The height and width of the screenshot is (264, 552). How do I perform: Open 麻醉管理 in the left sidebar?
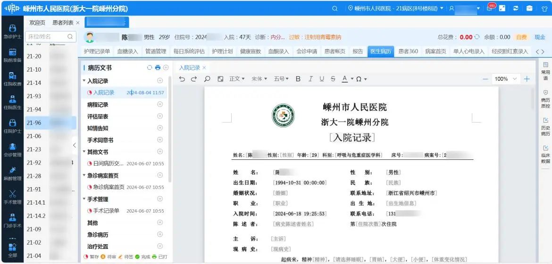point(12,173)
